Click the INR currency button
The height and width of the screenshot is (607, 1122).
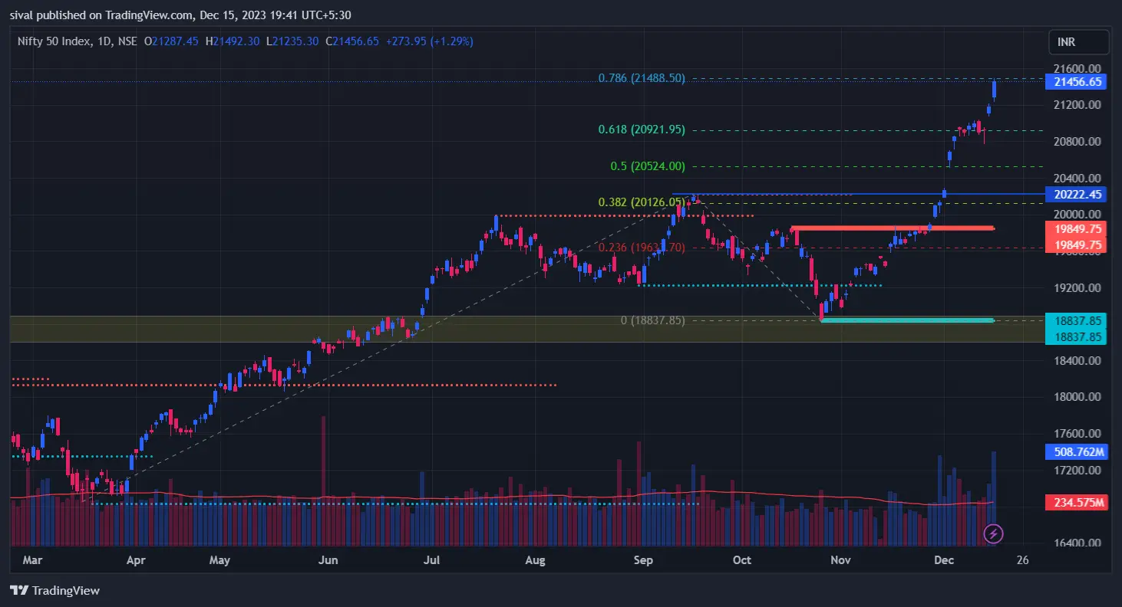pos(1078,42)
